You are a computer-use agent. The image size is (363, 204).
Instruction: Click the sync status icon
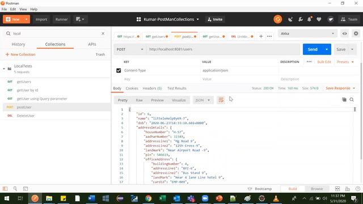coord(277,19)
